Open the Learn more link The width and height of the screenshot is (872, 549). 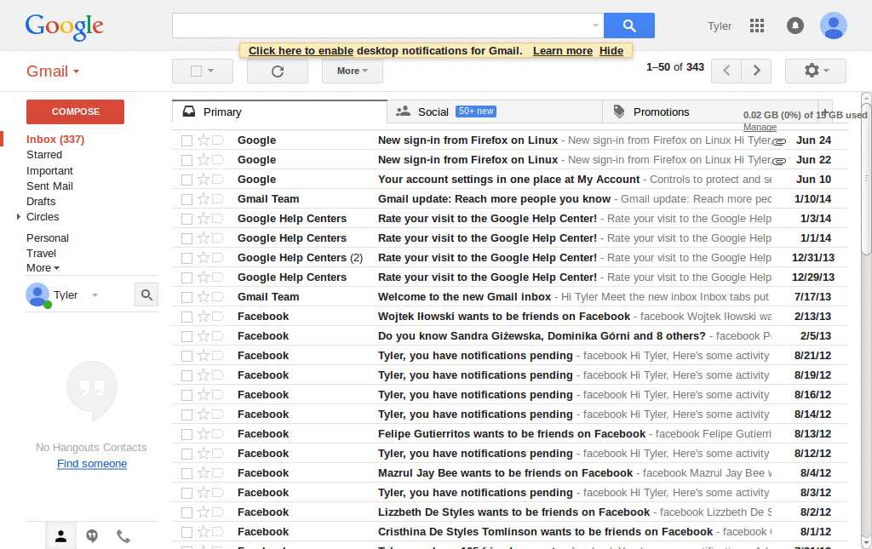click(563, 50)
